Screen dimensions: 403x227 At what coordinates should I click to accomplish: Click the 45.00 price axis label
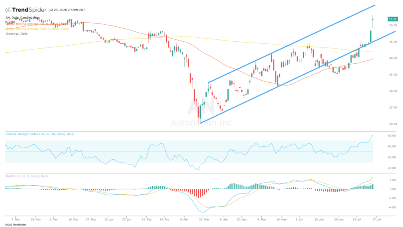point(393,42)
